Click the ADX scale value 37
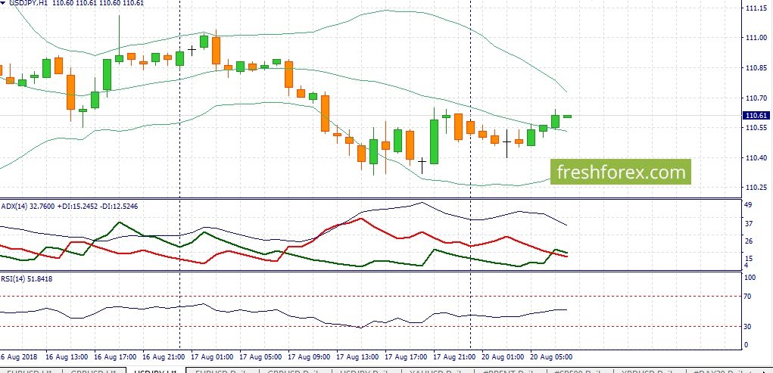 (x=749, y=224)
